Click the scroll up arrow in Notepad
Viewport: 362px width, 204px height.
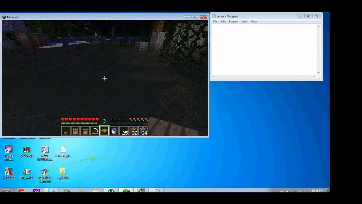click(318, 27)
